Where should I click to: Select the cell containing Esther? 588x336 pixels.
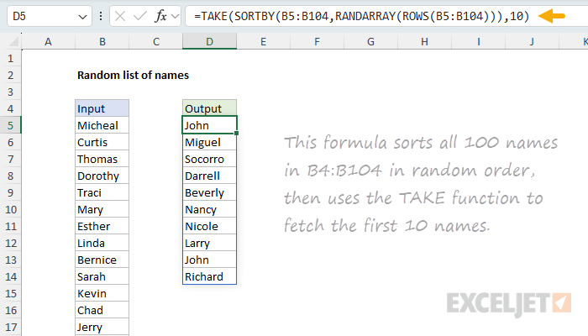point(102,226)
